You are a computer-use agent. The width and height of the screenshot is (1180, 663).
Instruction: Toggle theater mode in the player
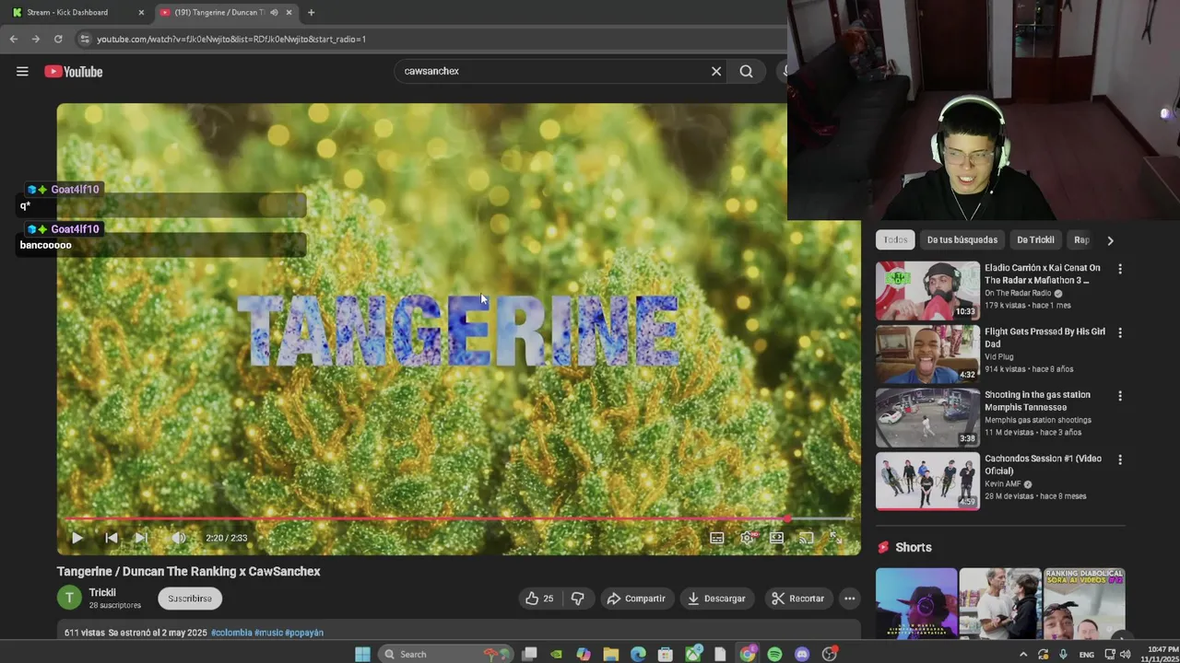pyautogui.click(x=777, y=538)
